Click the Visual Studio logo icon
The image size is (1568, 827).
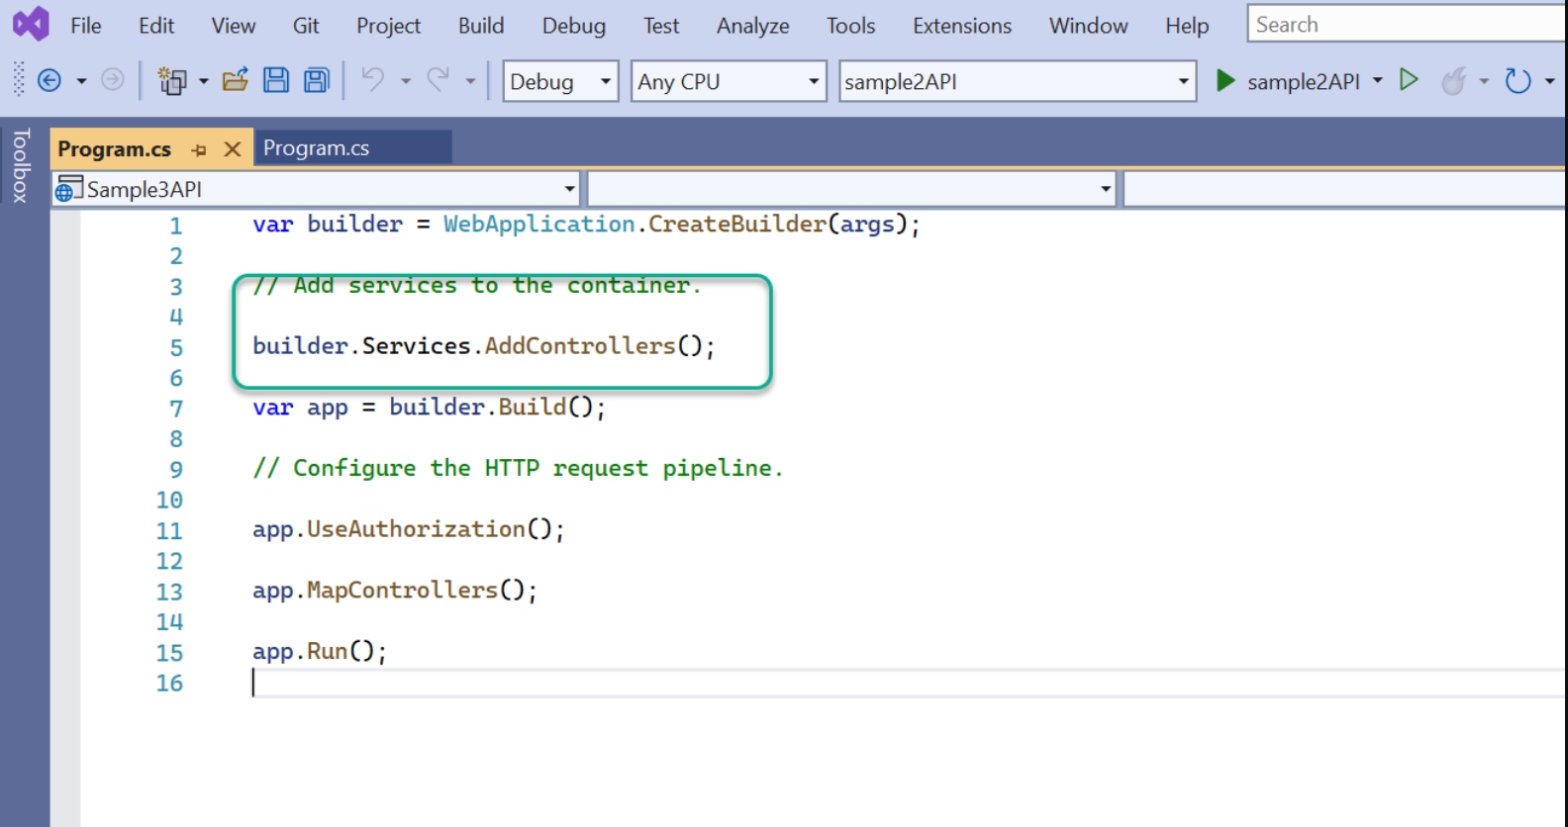tap(31, 24)
